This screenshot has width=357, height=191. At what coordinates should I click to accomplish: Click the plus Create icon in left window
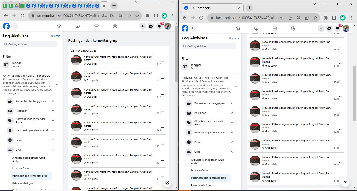[142, 26]
